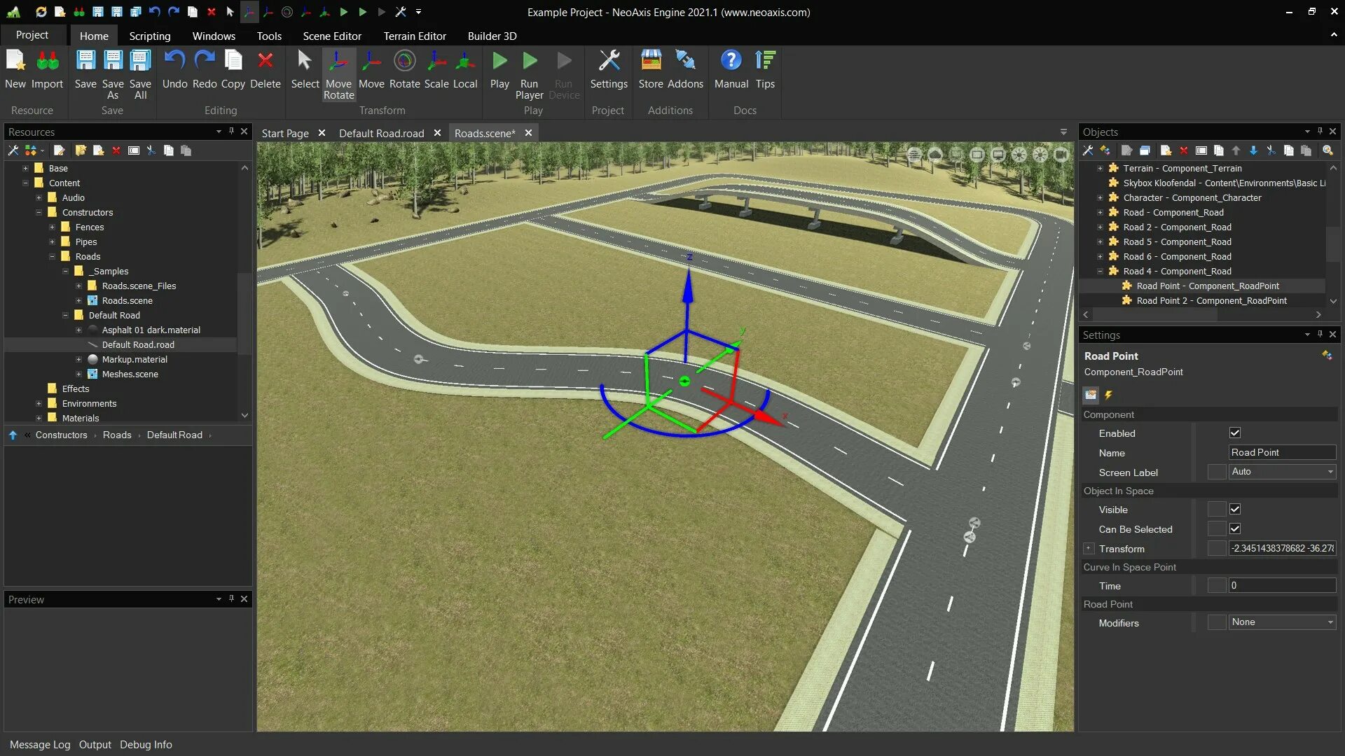Click Debug Info at the bottom
The image size is (1345, 756).
click(146, 745)
